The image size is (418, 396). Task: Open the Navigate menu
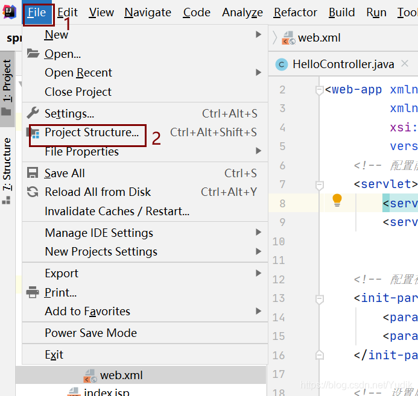[148, 12]
